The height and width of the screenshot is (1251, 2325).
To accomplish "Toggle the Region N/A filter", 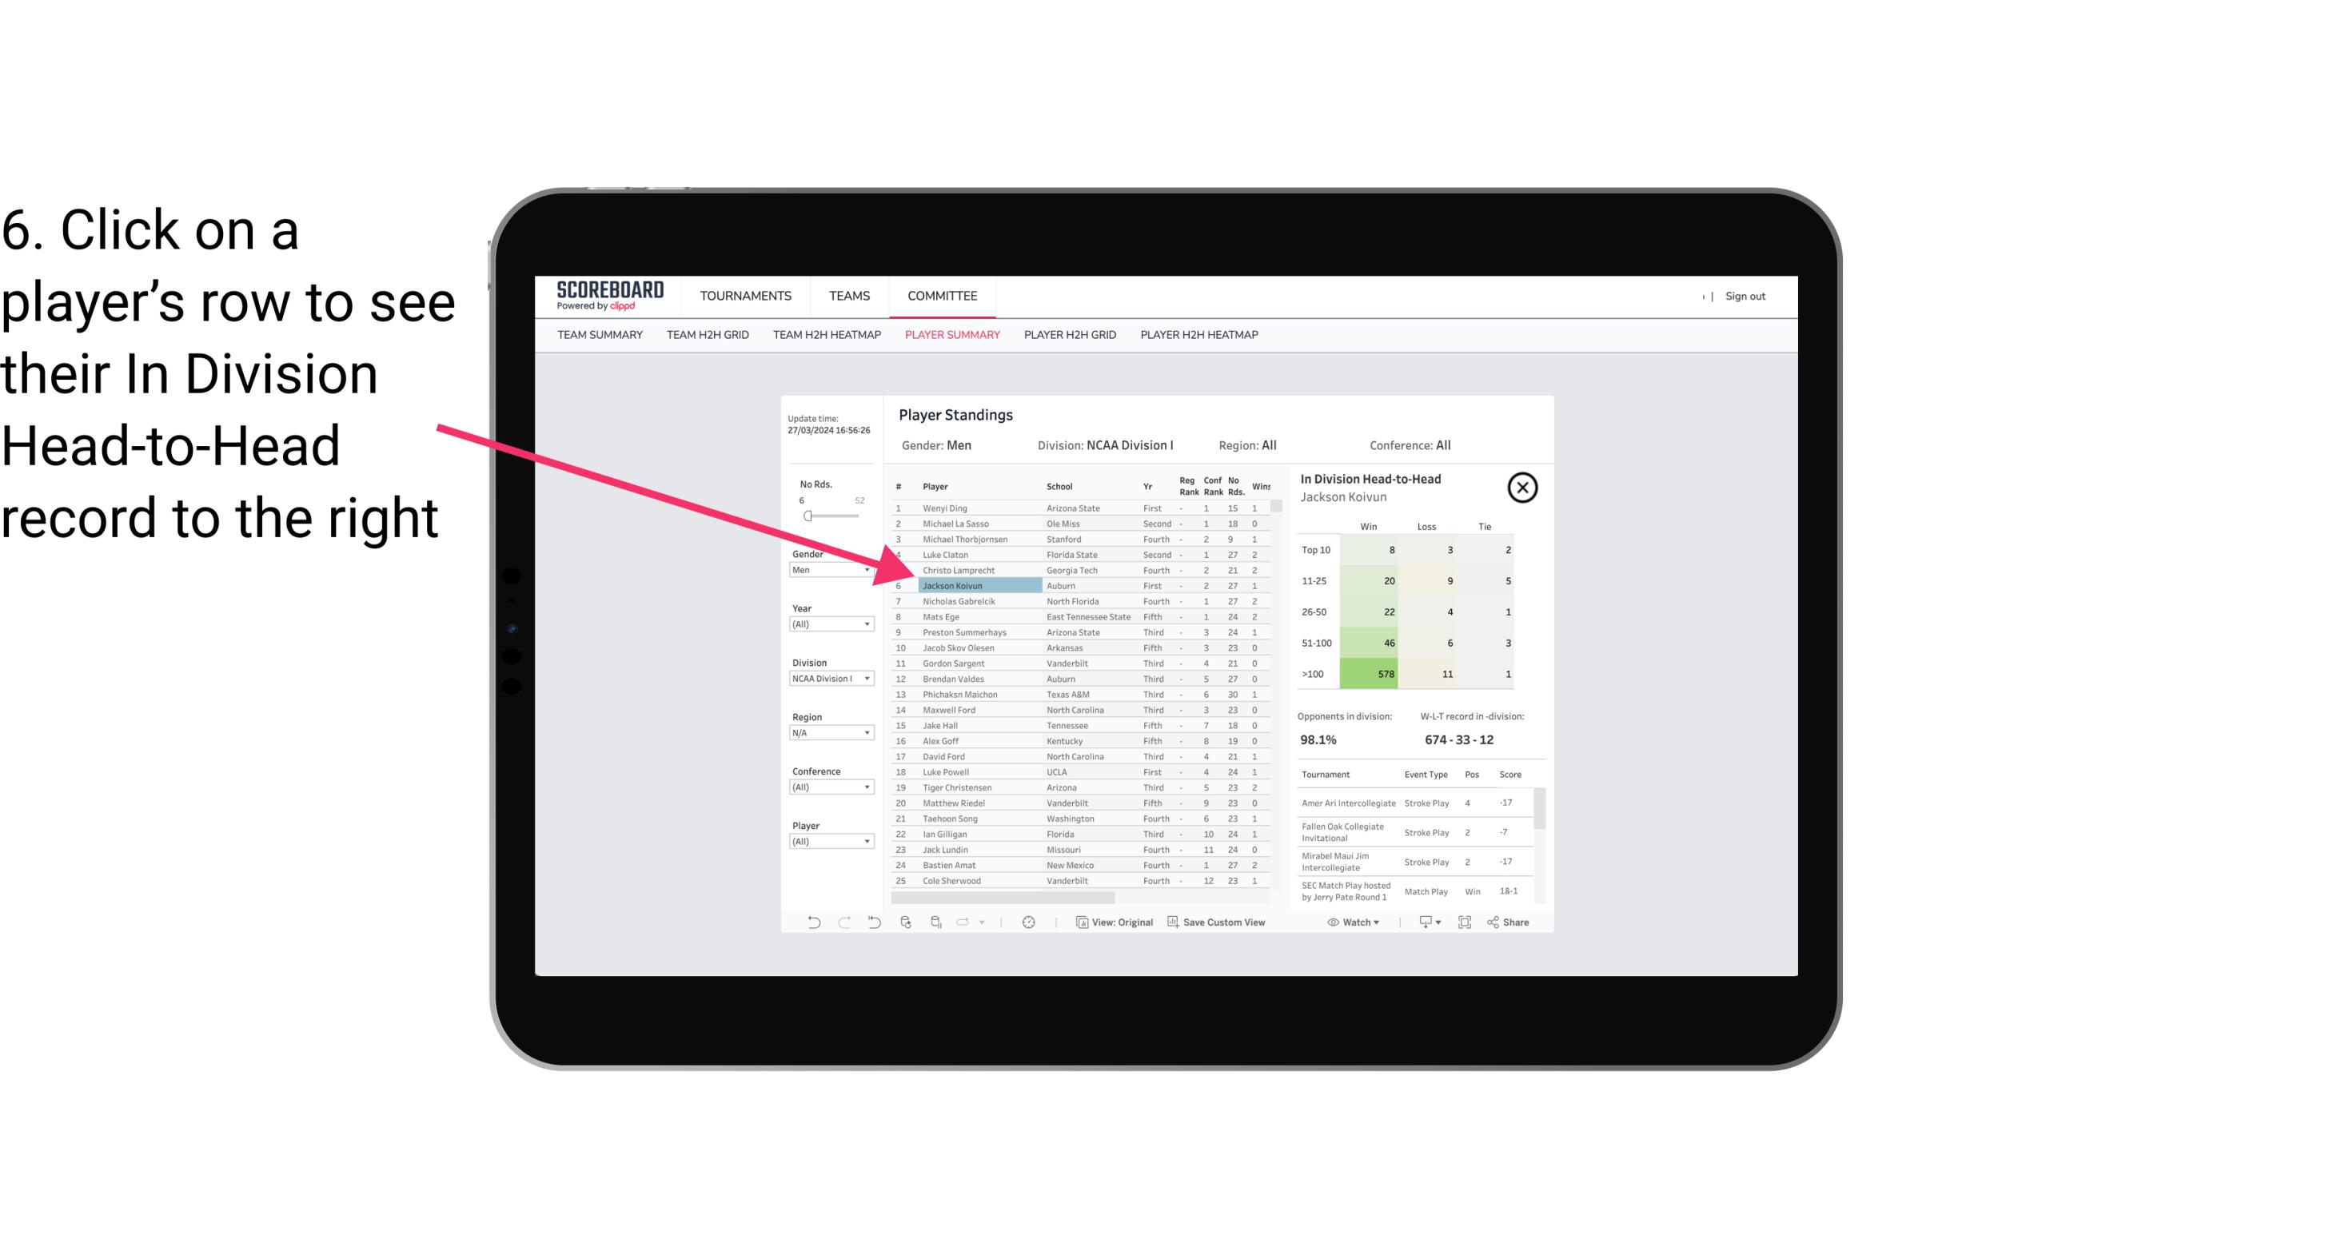I will pos(826,731).
